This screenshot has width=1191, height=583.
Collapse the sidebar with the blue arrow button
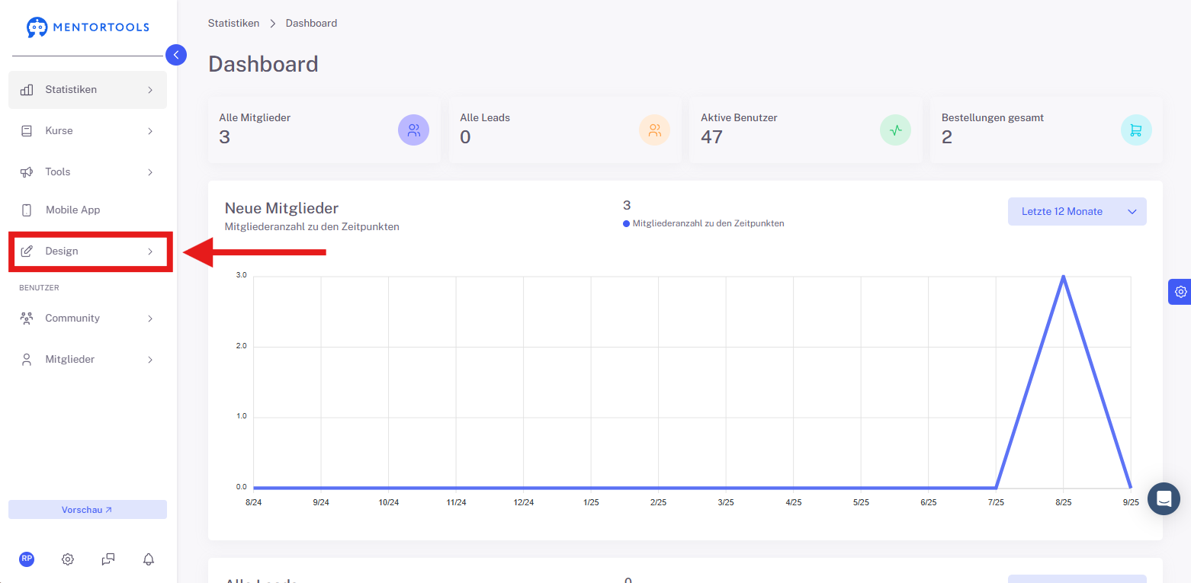(176, 55)
